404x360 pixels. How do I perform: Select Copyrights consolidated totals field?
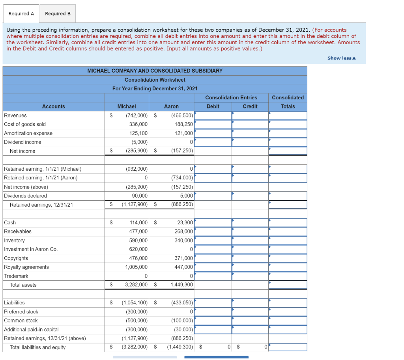288,258
